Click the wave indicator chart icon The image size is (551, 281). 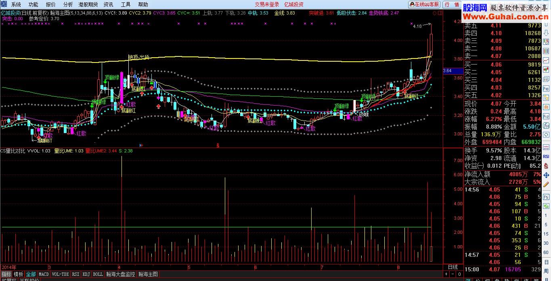[546, 148]
